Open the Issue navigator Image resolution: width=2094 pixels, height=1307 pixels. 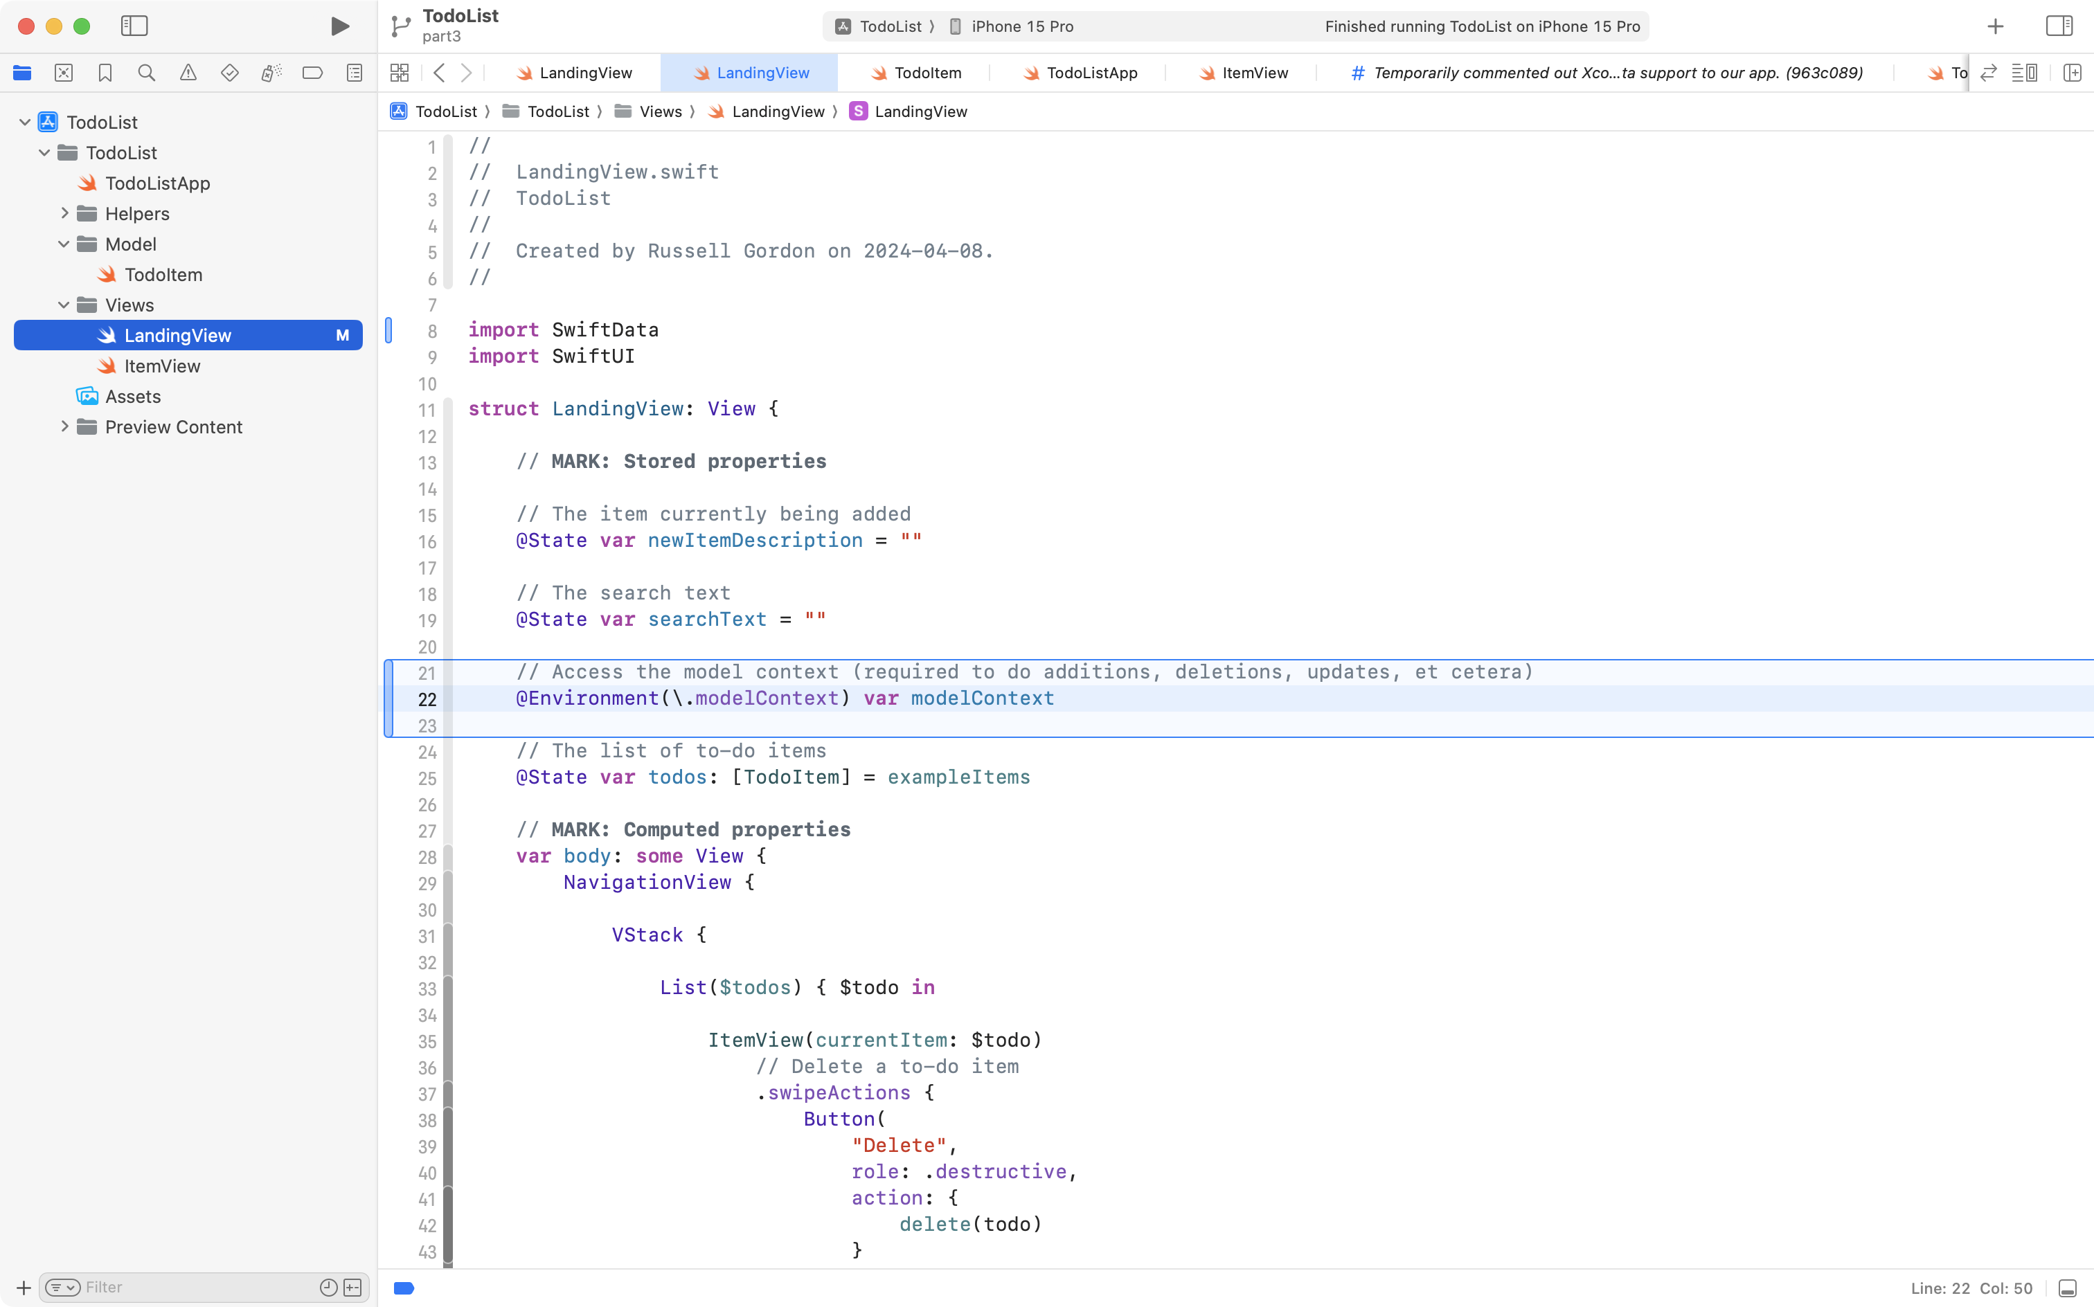pos(188,73)
